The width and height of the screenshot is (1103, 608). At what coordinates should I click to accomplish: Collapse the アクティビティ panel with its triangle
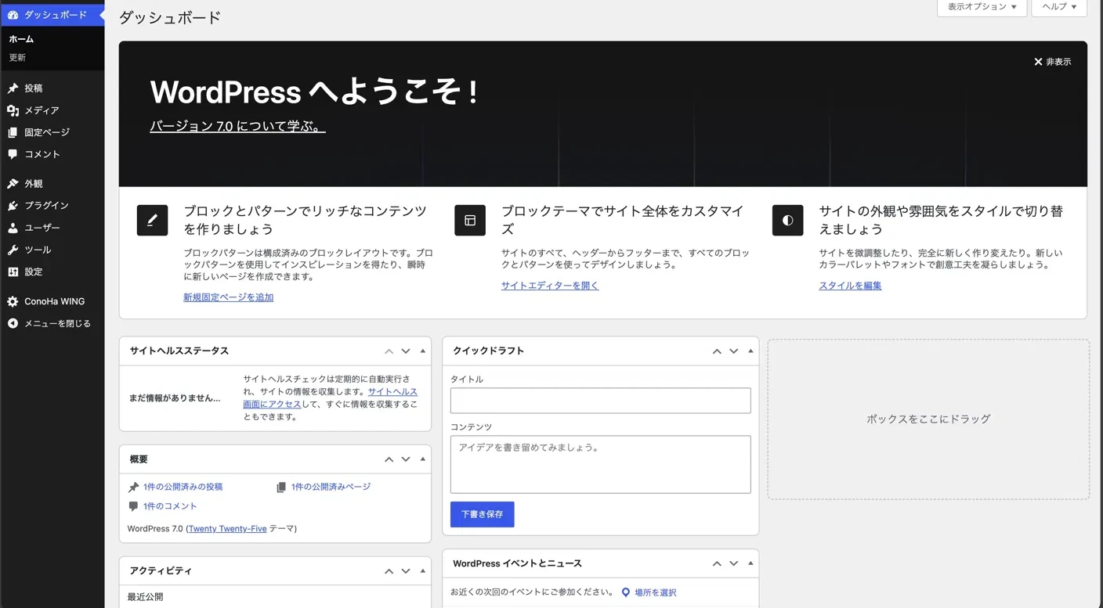(x=423, y=571)
